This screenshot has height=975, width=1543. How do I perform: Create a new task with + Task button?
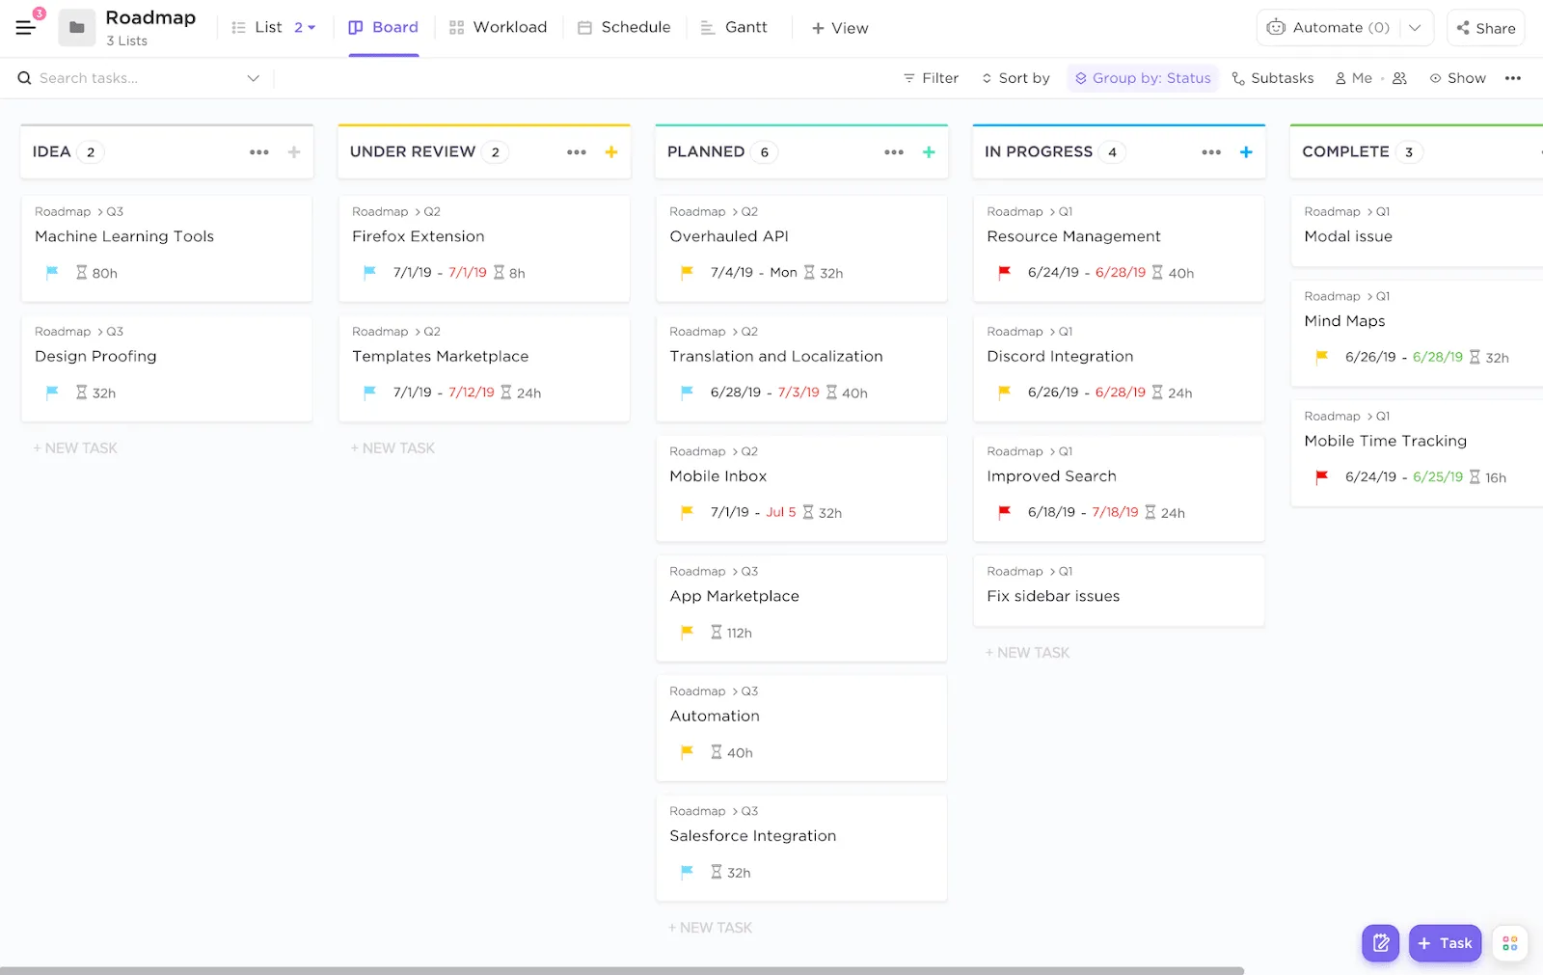point(1445,943)
